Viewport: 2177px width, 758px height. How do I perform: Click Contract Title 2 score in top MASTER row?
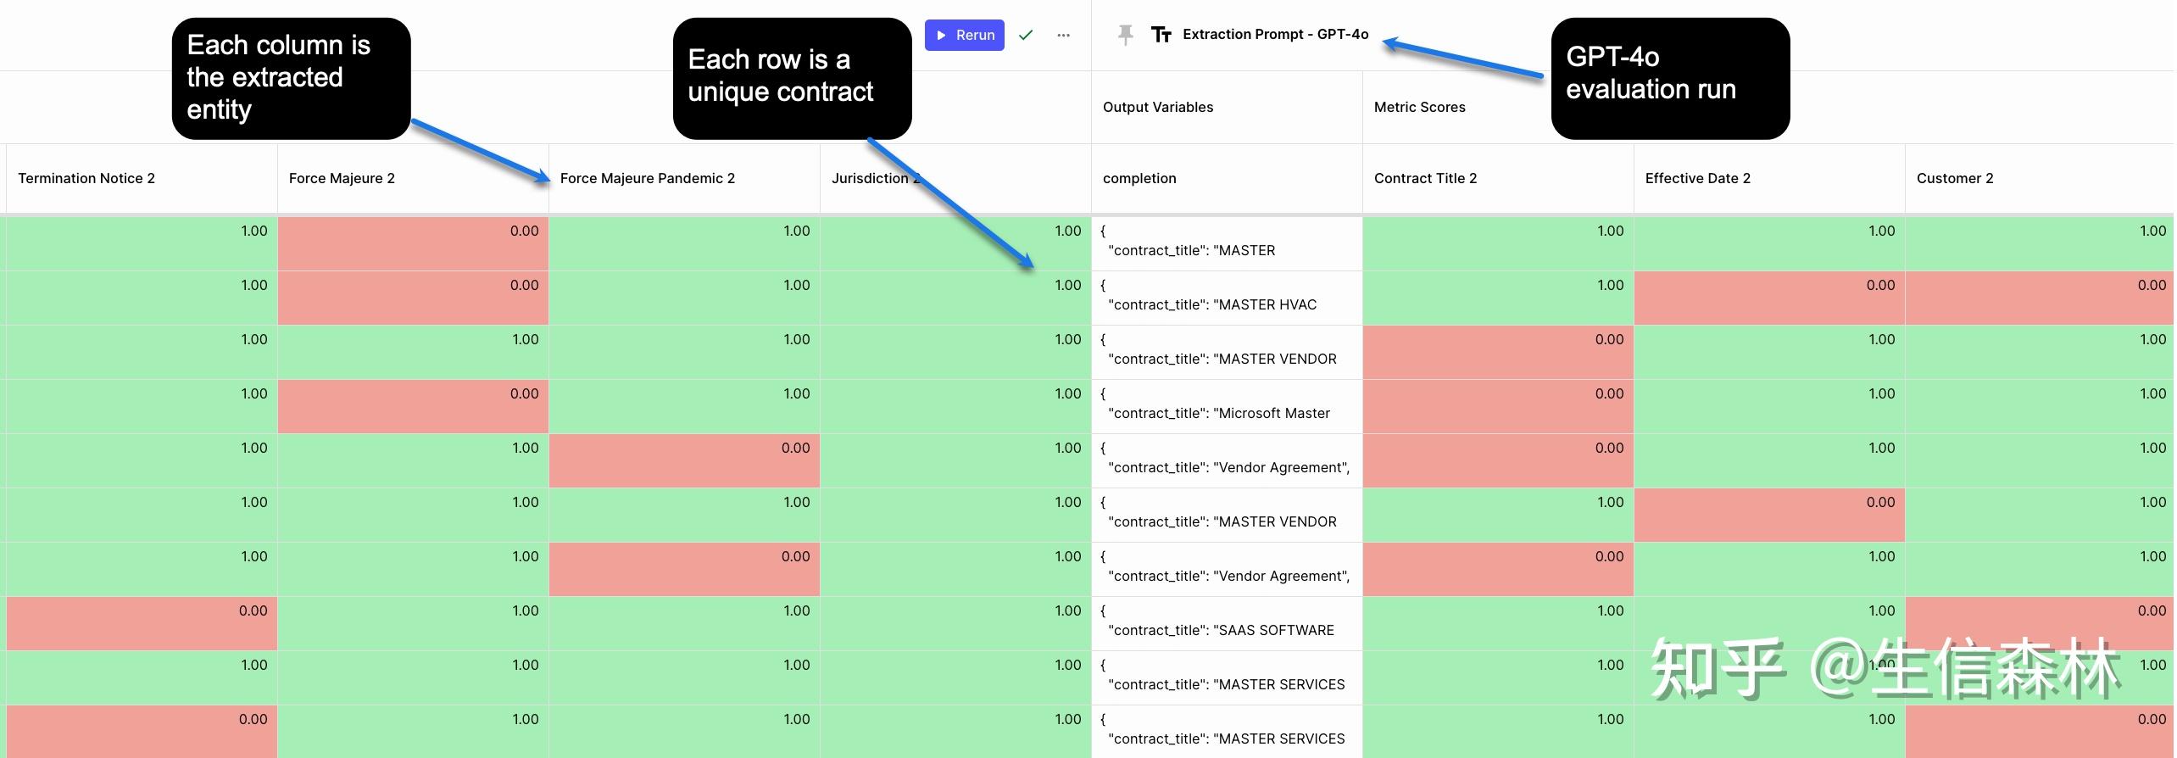pos(1498,243)
